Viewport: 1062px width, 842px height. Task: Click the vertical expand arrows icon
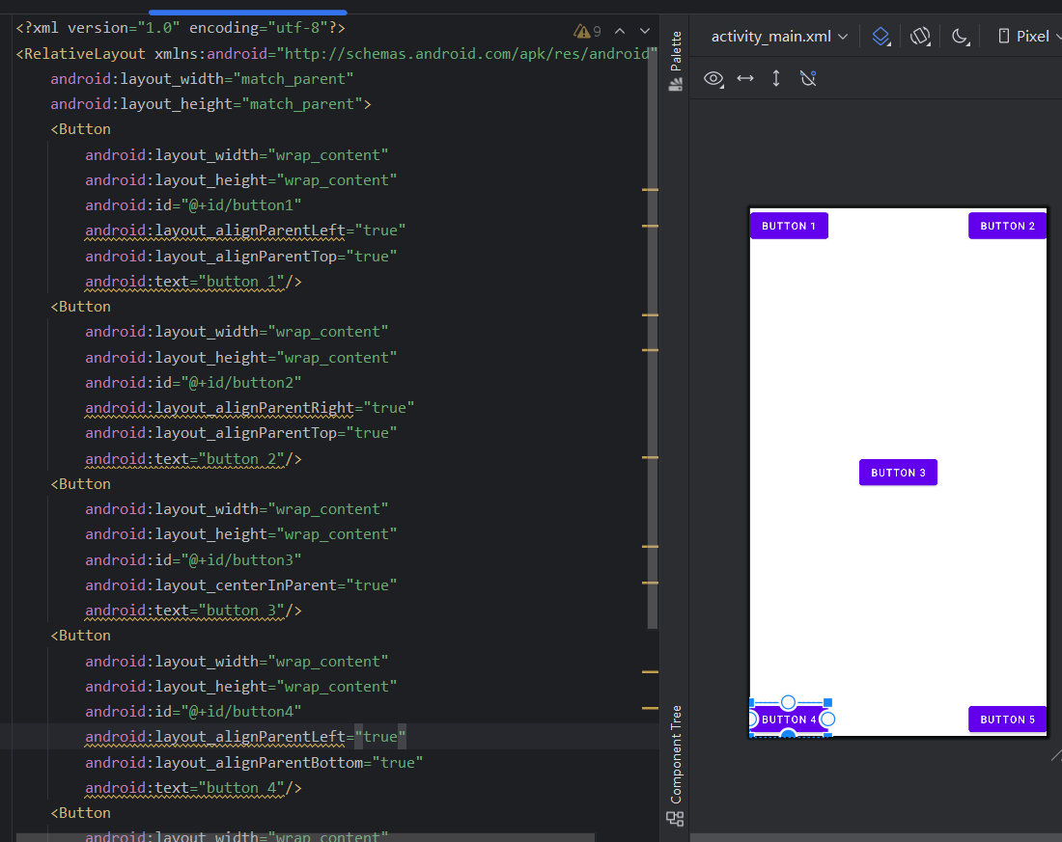[x=776, y=78]
